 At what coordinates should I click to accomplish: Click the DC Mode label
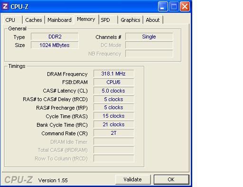[111, 45]
